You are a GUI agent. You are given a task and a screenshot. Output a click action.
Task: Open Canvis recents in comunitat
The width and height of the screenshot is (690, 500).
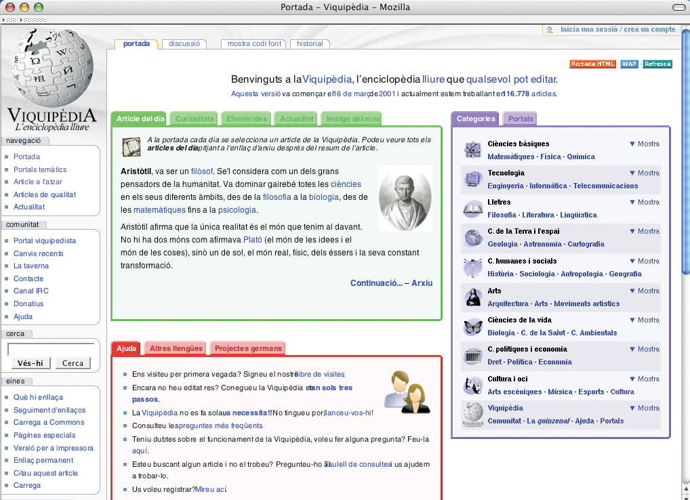click(38, 253)
